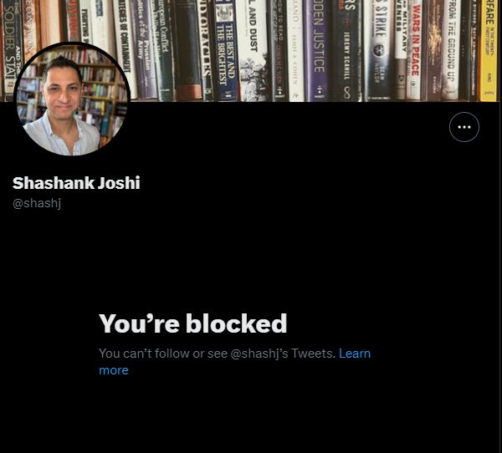
Task: Click 'You can't follow or see' message text
Action: tap(163, 354)
